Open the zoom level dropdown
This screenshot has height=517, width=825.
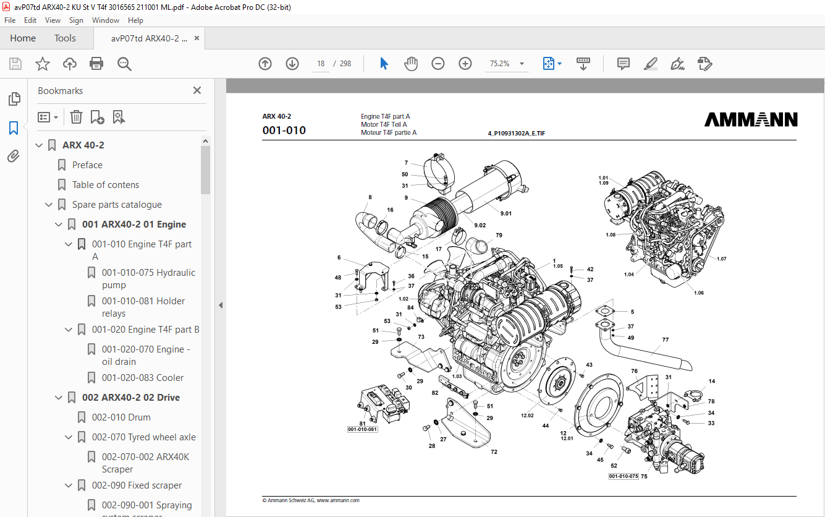click(522, 64)
